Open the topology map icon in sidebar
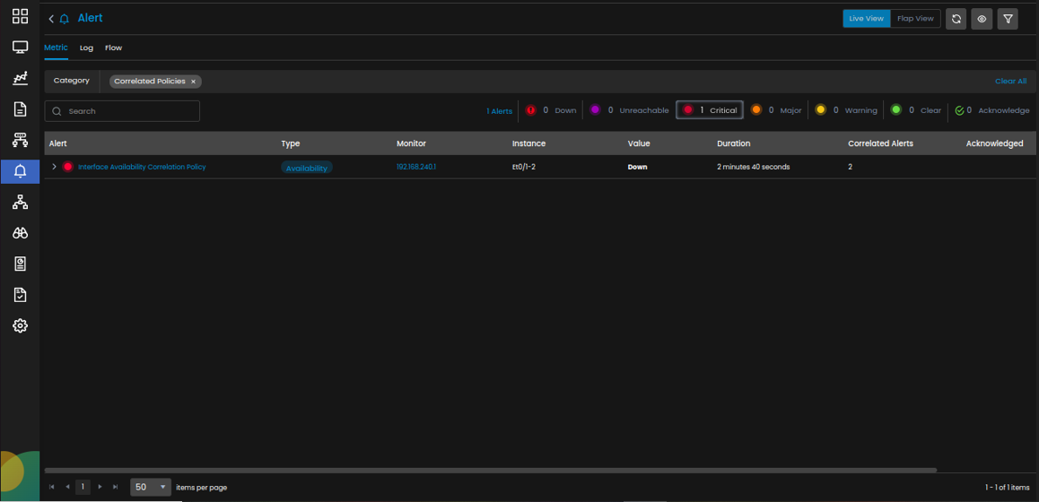 click(x=20, y=203)
